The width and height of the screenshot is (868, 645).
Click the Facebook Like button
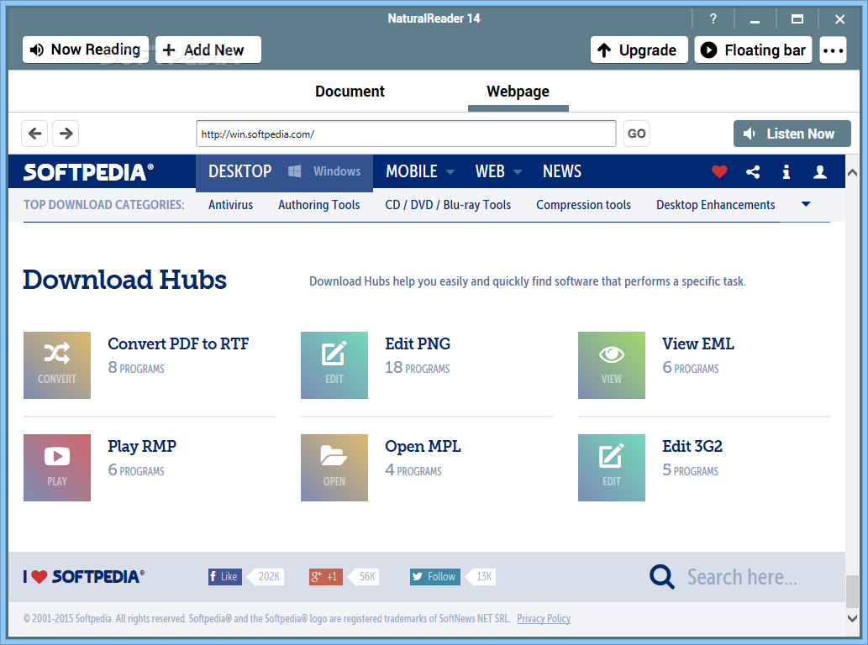tap(224, 576)
